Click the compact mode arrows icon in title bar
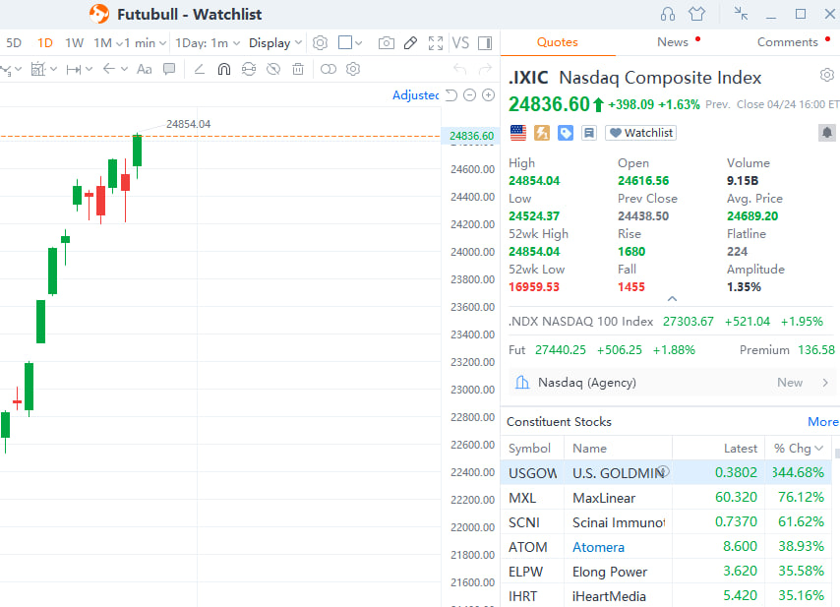Viewport: 840px width, 607px height. (x=741, y=14)
